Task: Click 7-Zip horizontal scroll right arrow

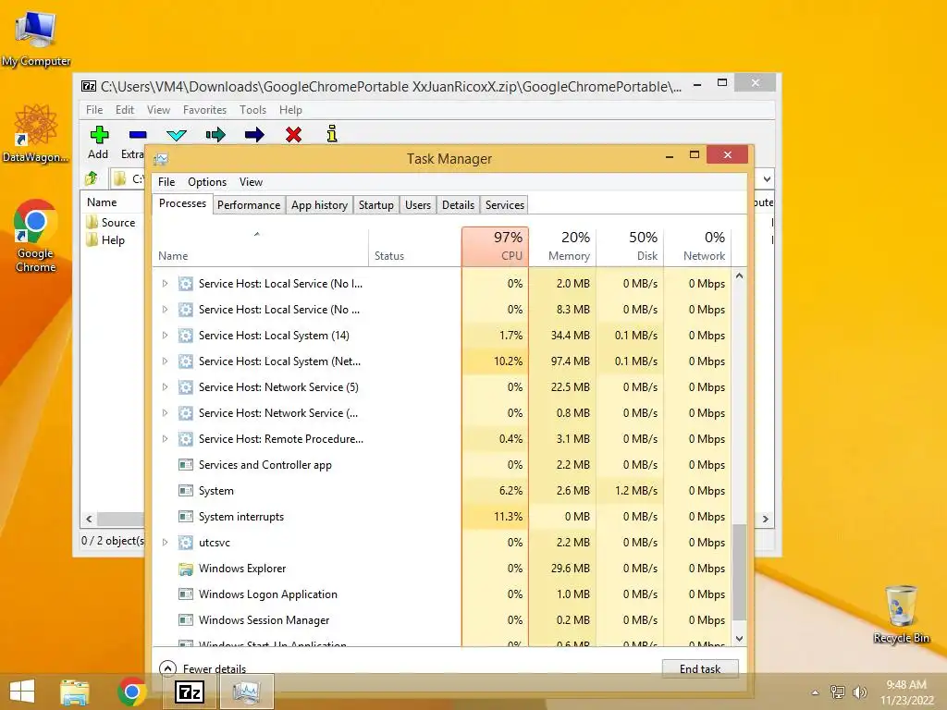Action: click(766, 519)
